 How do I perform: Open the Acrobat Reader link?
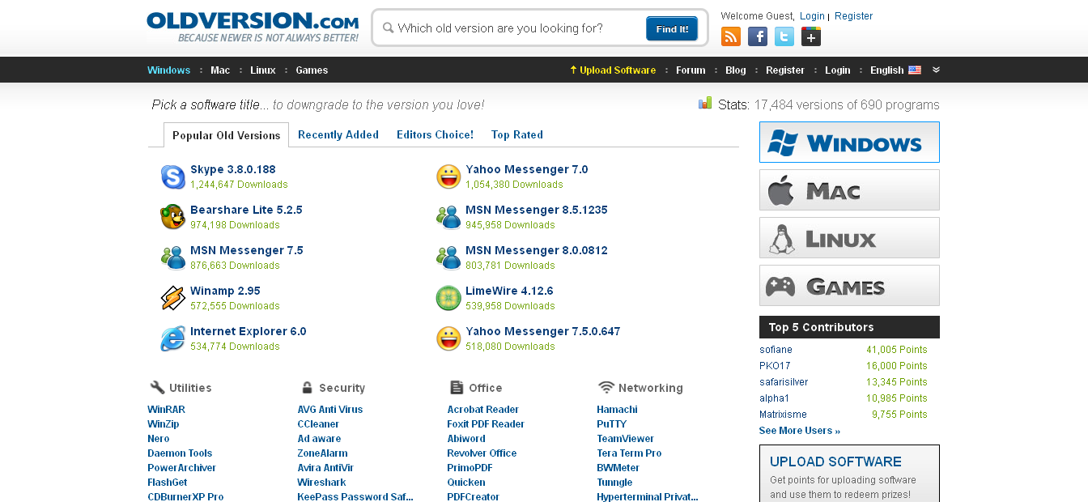(482, 410)
